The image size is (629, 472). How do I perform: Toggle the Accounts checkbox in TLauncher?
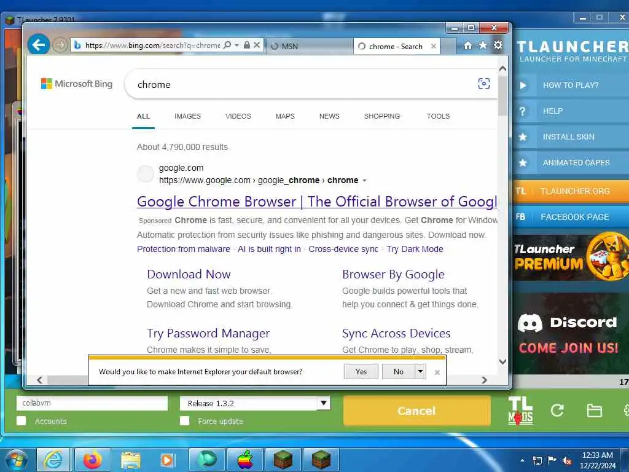click(x=21, y=420)
